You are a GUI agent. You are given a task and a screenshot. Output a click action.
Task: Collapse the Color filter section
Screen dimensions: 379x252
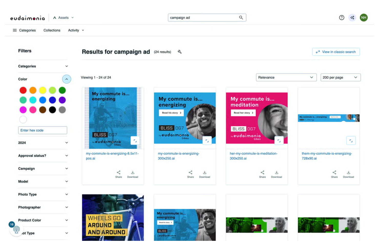pos(67,79)
